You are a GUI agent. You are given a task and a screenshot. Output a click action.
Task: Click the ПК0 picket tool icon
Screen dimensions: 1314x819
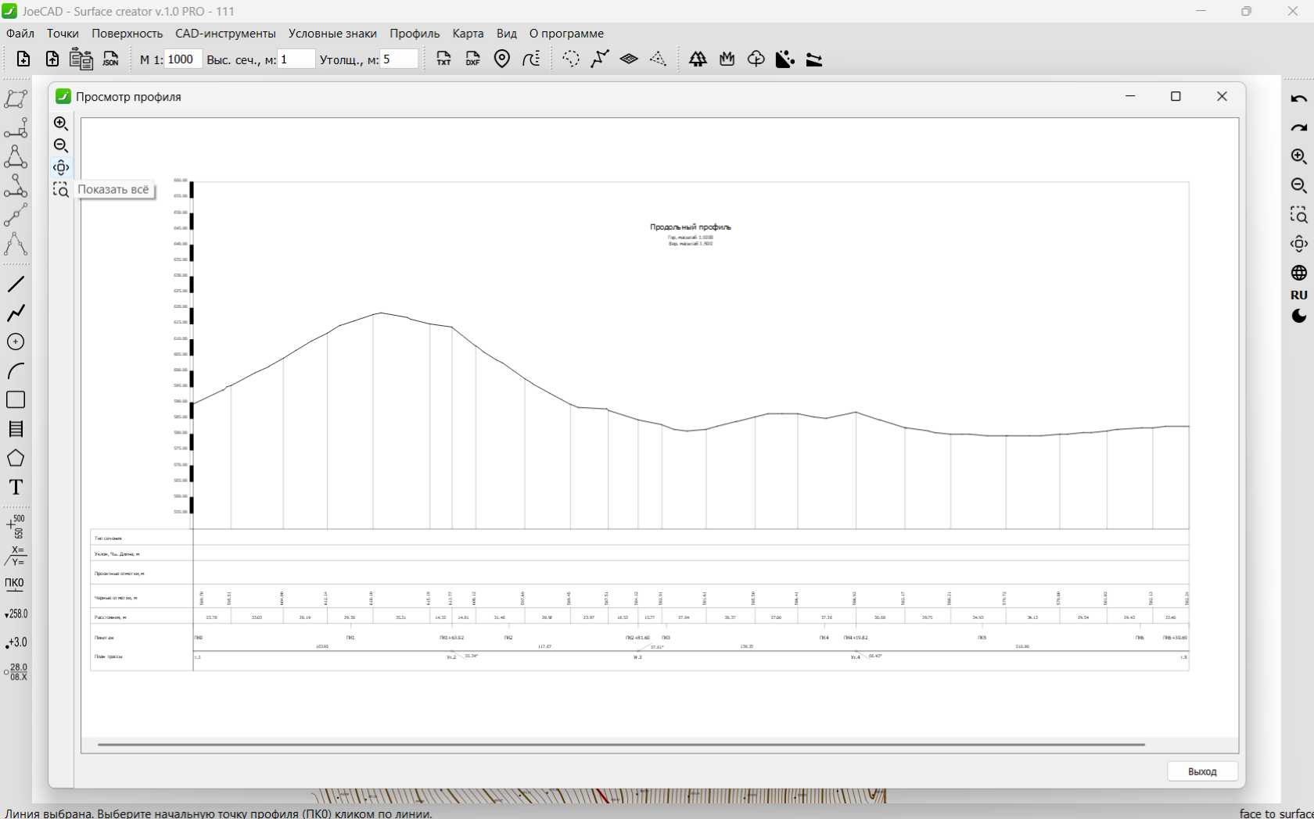coord(15,585)
